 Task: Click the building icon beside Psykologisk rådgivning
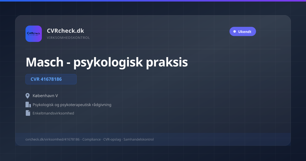tap(28, 105)
